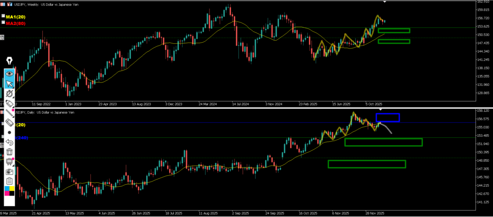The width and height of the screenshot is (493, 217).
Task: Toggle the MA2(80) checkbox on the weekly chart
Action: [x=3, y=23]
